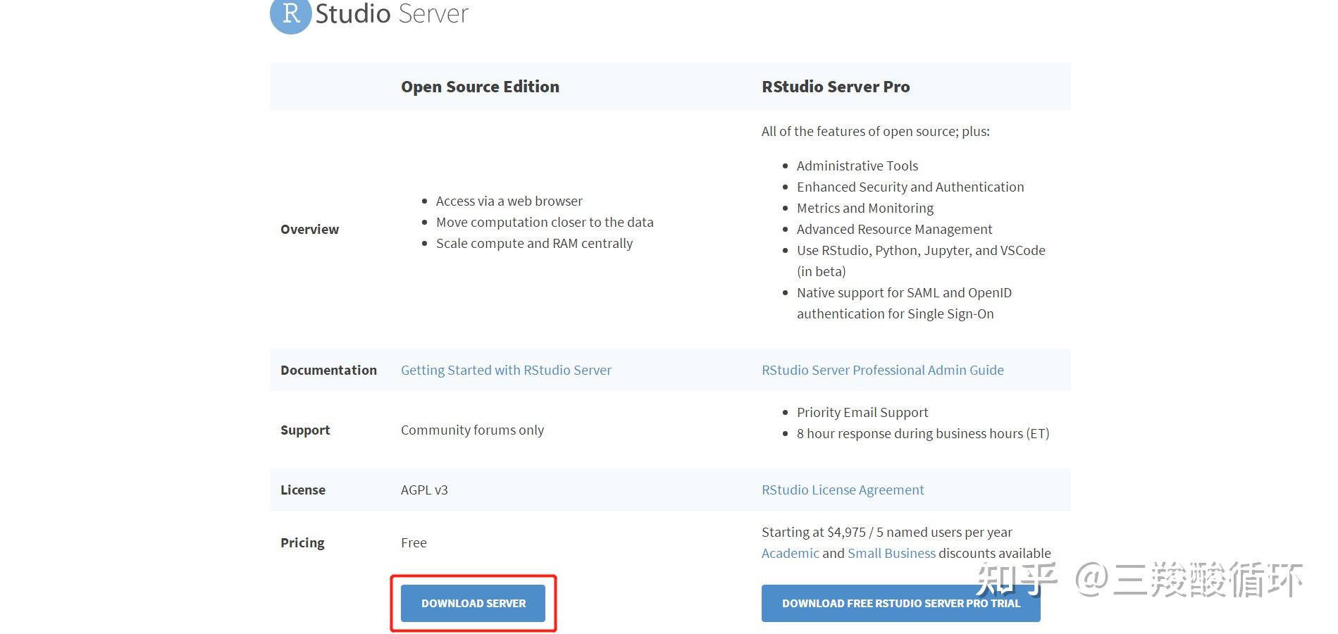The width and height of the screenshot is (1338, 634).
Task: Click the Studio Server page title
Action: tap(391, 13)
